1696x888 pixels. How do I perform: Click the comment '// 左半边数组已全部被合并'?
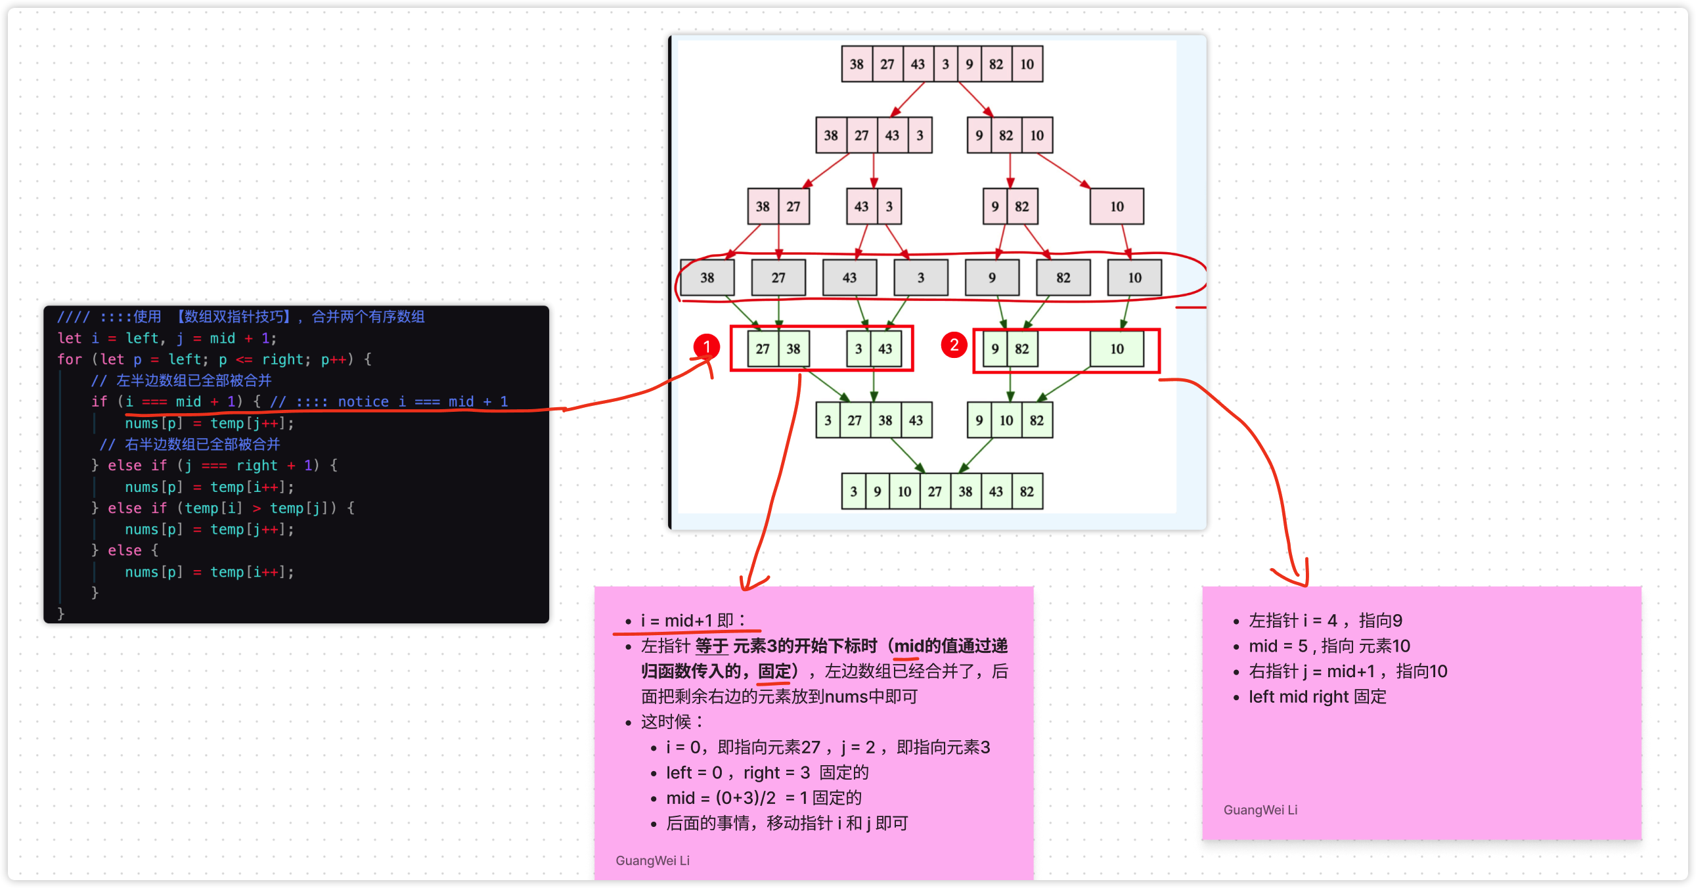tap(181, 380)
